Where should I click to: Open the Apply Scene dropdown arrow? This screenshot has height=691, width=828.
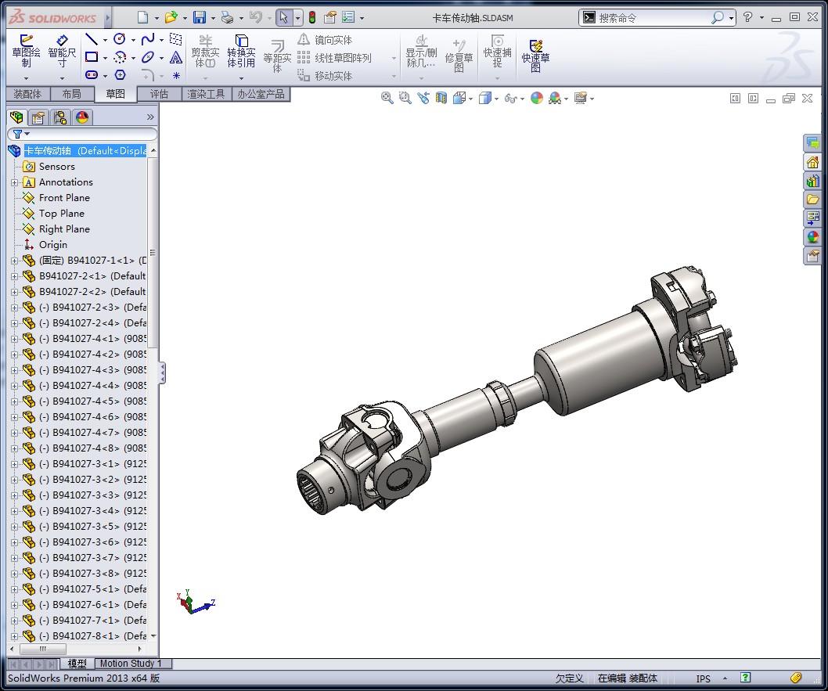pyautogui.click(x=566, y=99)
